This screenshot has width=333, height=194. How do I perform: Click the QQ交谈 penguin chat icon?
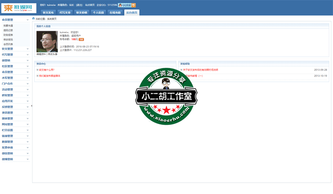(120, 5)
